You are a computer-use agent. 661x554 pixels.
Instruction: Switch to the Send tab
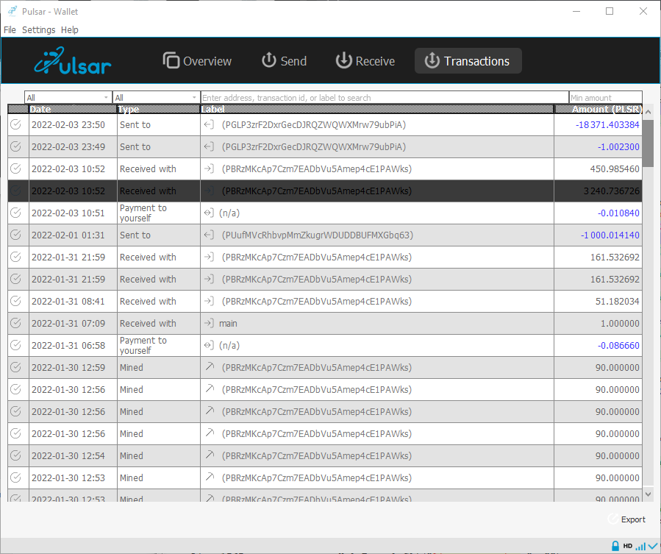pyautogui.click(x=284, y=61)
